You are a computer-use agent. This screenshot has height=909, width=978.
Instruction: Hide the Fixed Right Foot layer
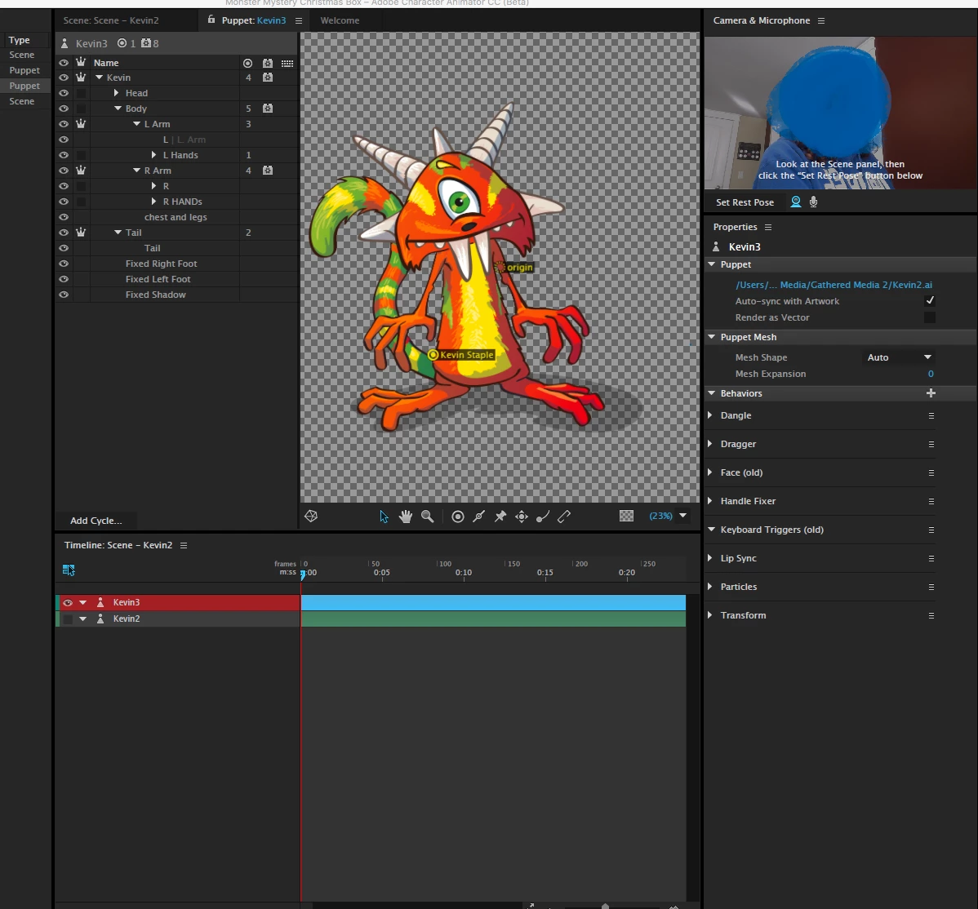[x=64, y=264]
